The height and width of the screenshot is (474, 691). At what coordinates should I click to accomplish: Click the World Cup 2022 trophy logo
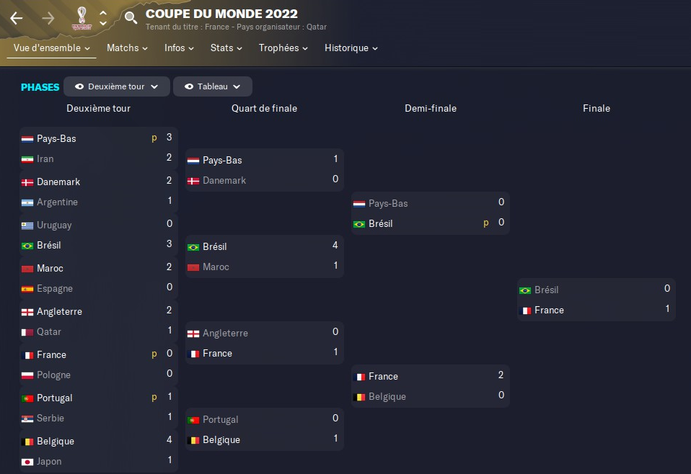tap(80, 18)
